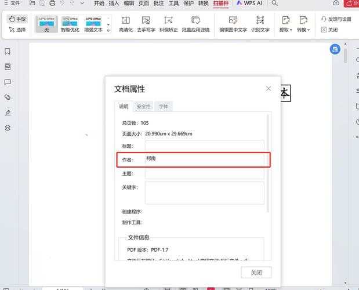The height and width of the screenshot is (290, 359).
Task: Click the 去手写字 tool
Action: [146, 24]
